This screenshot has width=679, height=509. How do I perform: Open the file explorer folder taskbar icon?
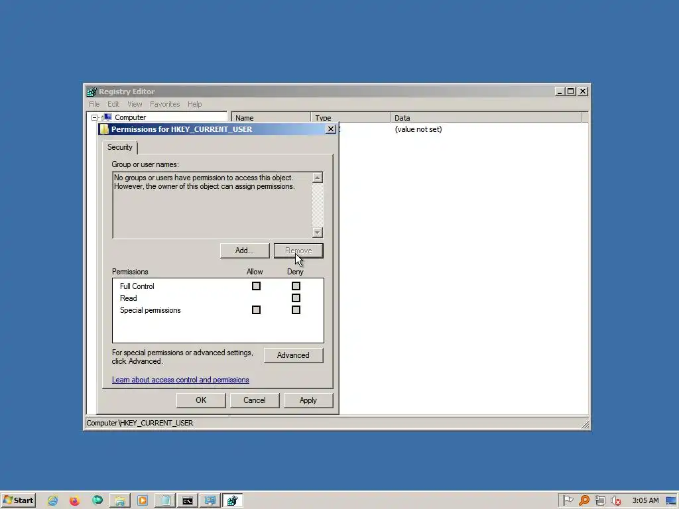point(120,501)
